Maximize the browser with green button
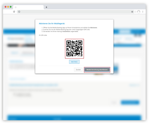Image resolution: width=153 pixels, height=123 pixels. [11, 7]
